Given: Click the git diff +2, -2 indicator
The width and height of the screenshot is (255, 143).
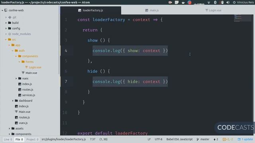Looking at the screenshot, I should [228, 139].
